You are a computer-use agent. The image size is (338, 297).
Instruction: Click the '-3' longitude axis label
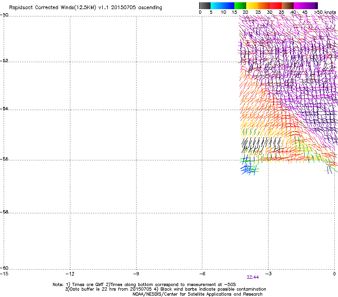click(x=268, y=274)
